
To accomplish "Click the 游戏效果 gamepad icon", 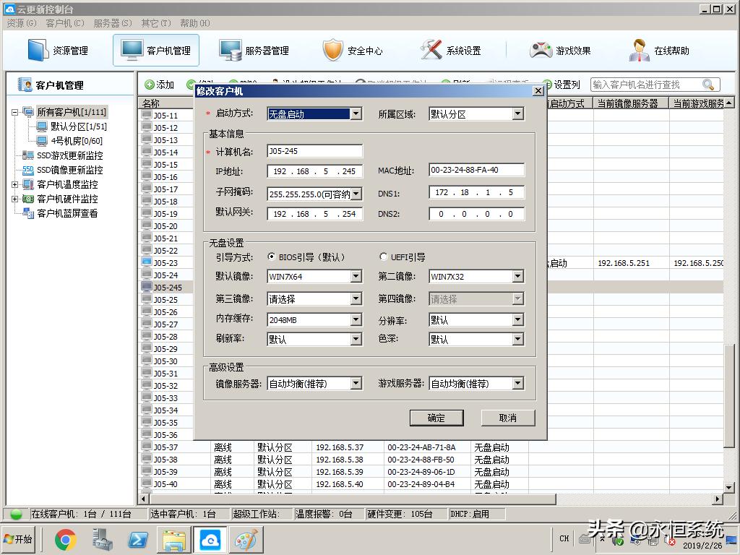I will click(541, 51).
